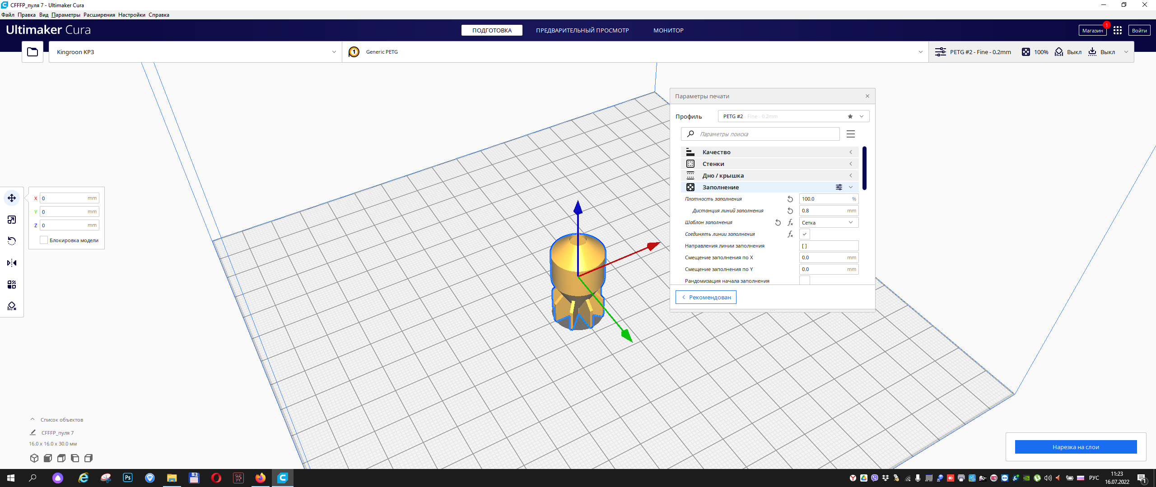
Task: Open the Kingroon KP3 printer dropdown
Action: tap(195, 52)
